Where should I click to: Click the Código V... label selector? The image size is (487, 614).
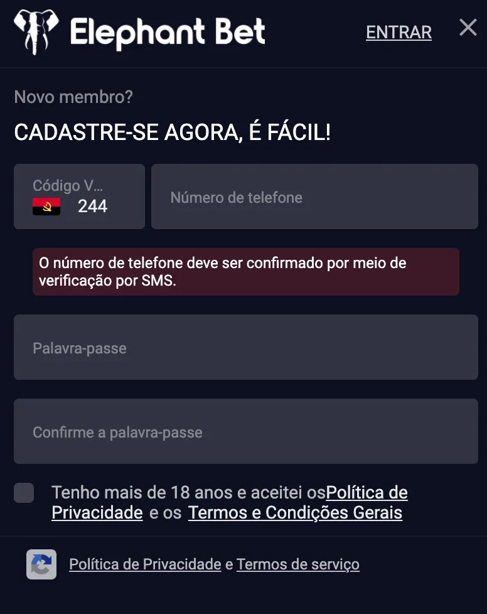click(68, 186)
